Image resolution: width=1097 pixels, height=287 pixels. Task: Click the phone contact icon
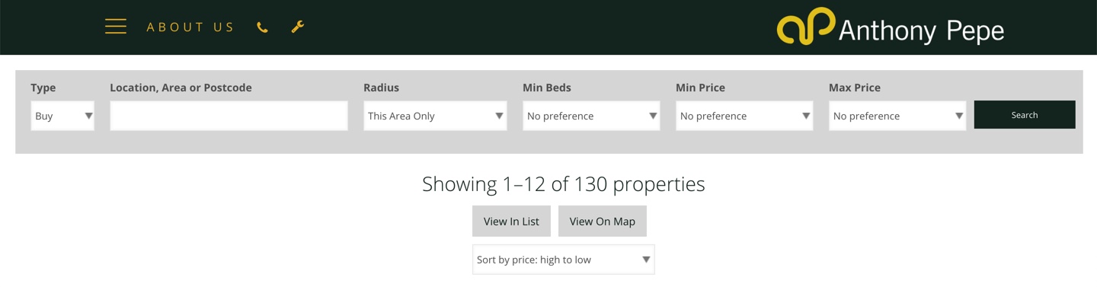click(x=262, y=27)
